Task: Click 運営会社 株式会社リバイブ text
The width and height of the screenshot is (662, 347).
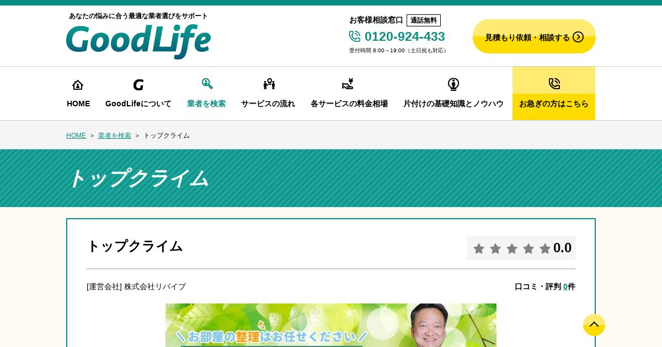Action: [136, 286]
